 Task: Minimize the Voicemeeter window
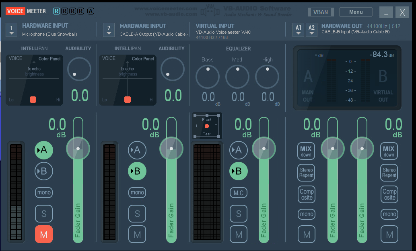tap(386, 12)
